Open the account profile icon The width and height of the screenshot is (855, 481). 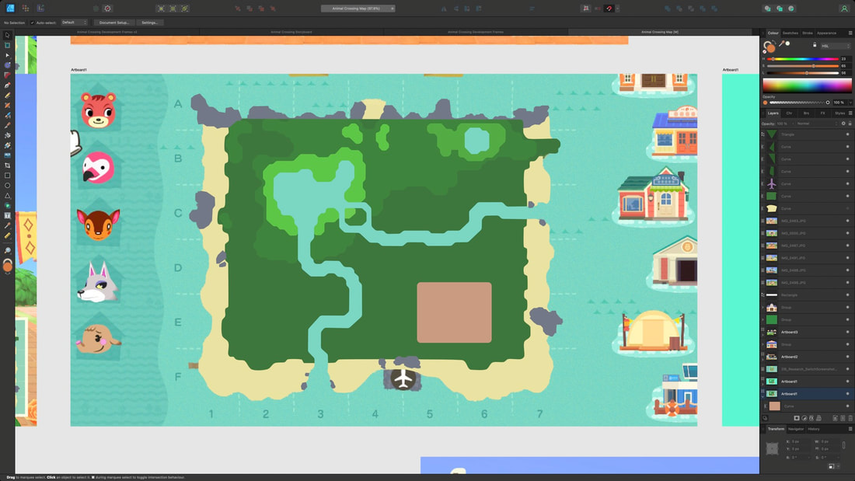point(844,9)
